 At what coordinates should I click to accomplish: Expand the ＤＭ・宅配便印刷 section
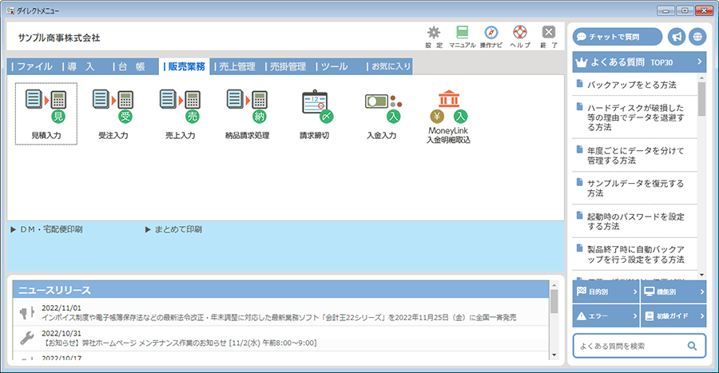pos(47,229)
